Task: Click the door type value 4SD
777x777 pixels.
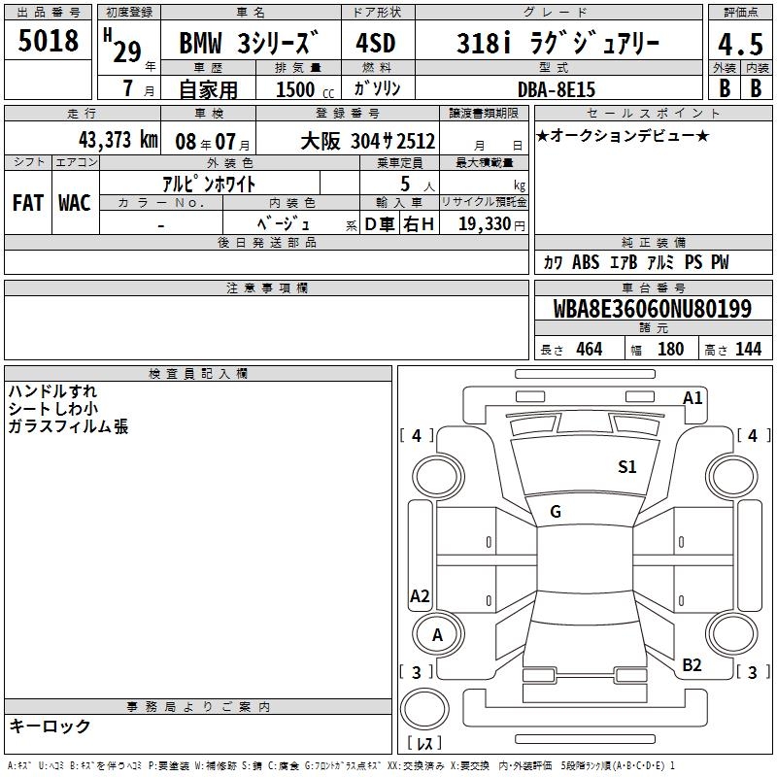Action: pos(376,43)
